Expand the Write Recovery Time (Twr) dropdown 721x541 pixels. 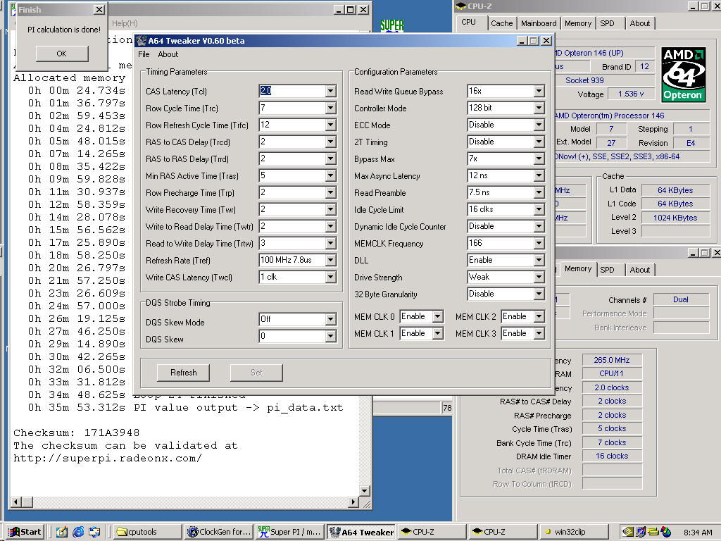coord(331,210)
